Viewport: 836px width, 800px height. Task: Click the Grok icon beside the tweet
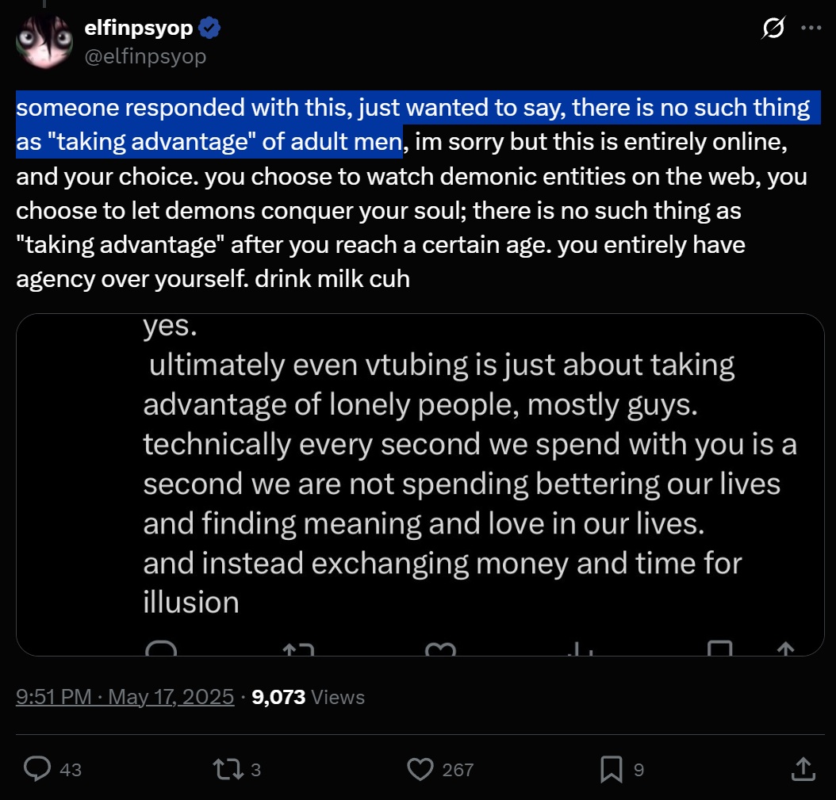772,29
